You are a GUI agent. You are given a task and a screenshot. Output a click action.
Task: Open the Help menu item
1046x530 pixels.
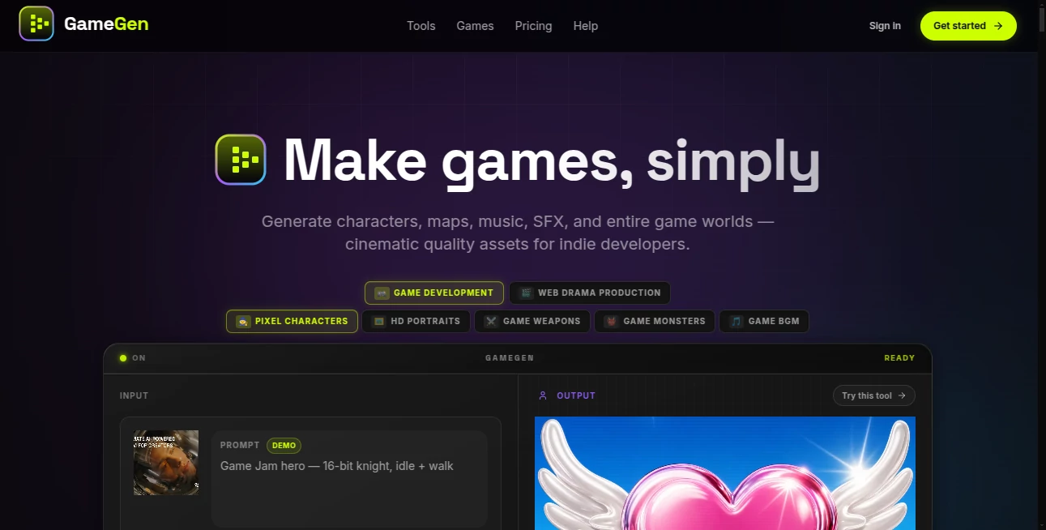tap(586, 26)
